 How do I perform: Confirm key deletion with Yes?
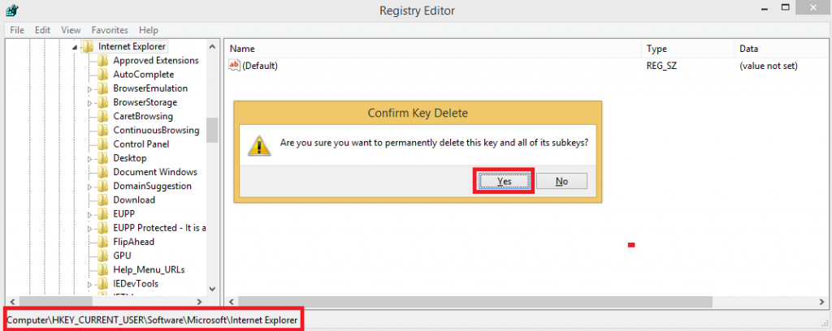coord(504,181)
